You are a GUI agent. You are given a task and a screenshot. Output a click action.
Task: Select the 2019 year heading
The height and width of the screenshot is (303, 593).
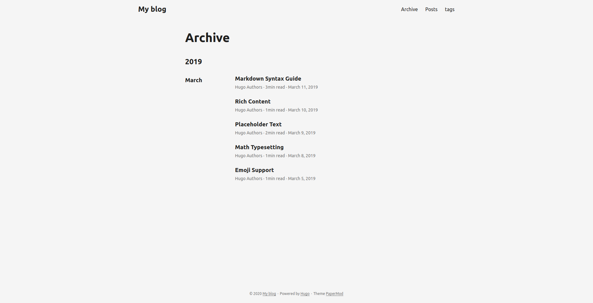(x=193, y=61)
